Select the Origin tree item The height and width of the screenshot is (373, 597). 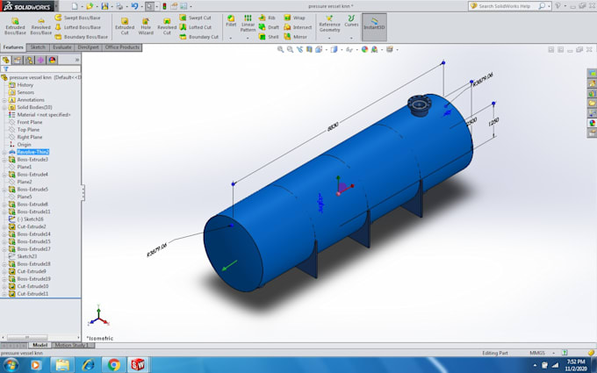24,145
